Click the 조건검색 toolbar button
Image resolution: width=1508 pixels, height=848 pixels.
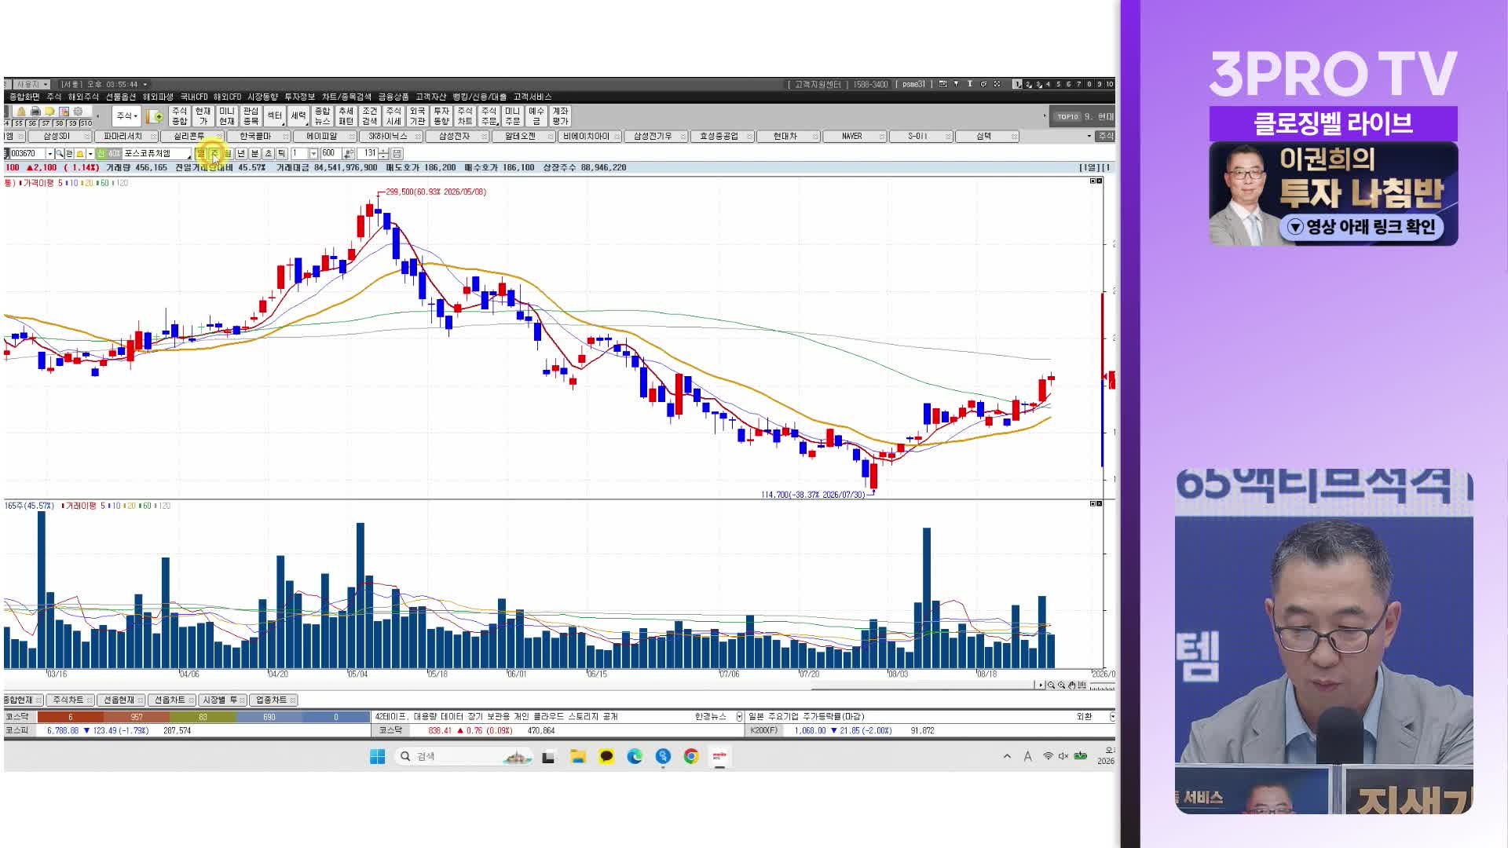[370, 116]
